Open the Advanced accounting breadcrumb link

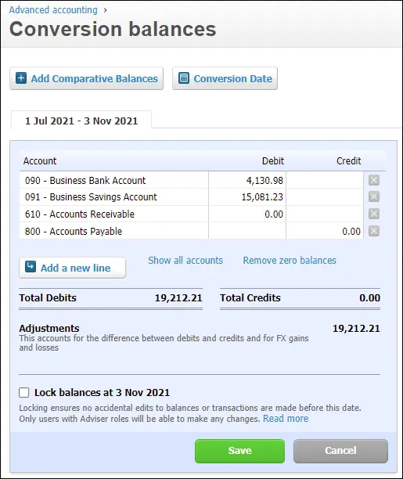tap(53, 9)
